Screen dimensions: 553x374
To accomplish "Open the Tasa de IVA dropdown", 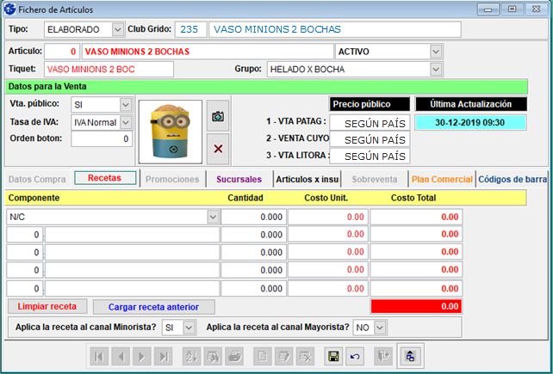I will coord(126,122).
